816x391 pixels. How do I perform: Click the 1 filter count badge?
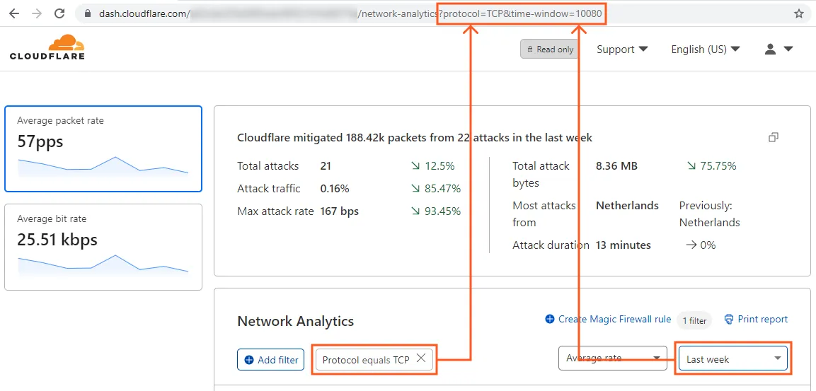pyautogui.click(x=694, y=320)
